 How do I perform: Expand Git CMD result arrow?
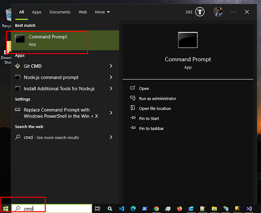111,66
